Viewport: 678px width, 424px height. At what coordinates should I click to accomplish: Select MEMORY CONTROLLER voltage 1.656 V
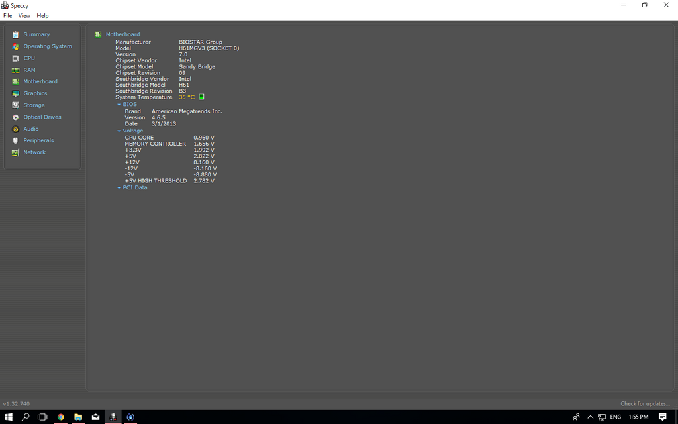204,144
